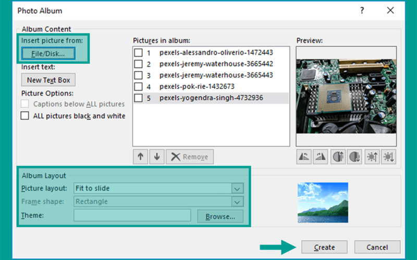Click the layout preview landscape thumbnail
Screen dimensions: 417x260
point(323,202)
